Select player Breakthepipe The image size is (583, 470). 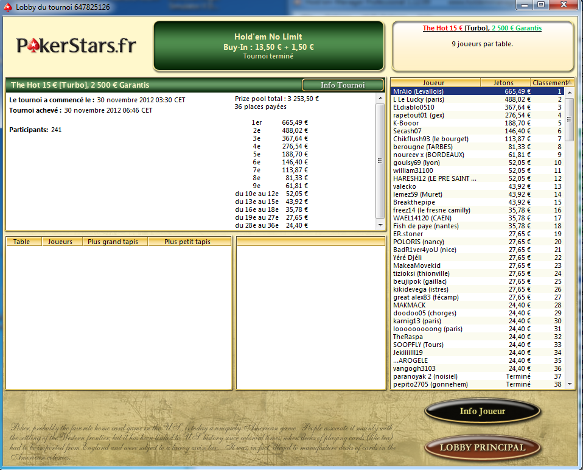(478, 202)
